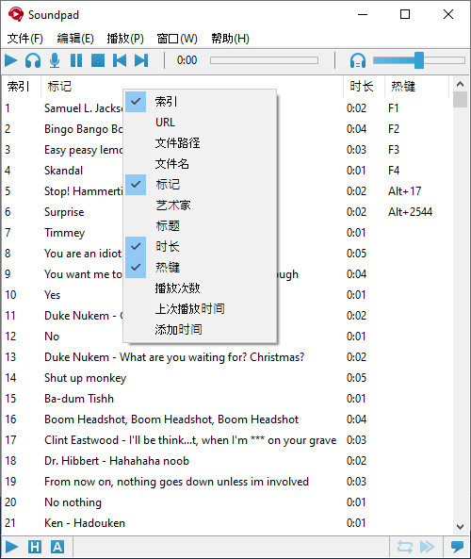Enable the 文件路径 column
The width and height of the screenshot is (471, 559).
point(200,143)
